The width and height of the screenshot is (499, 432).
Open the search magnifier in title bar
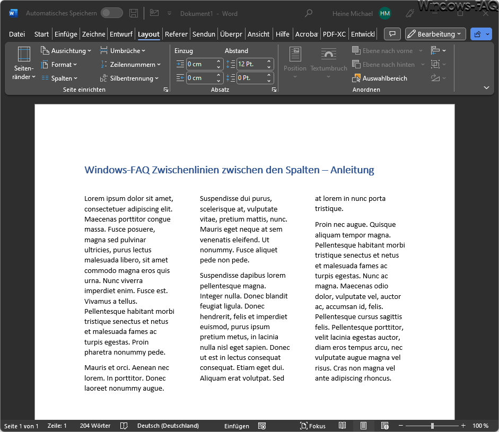(309, 13)
